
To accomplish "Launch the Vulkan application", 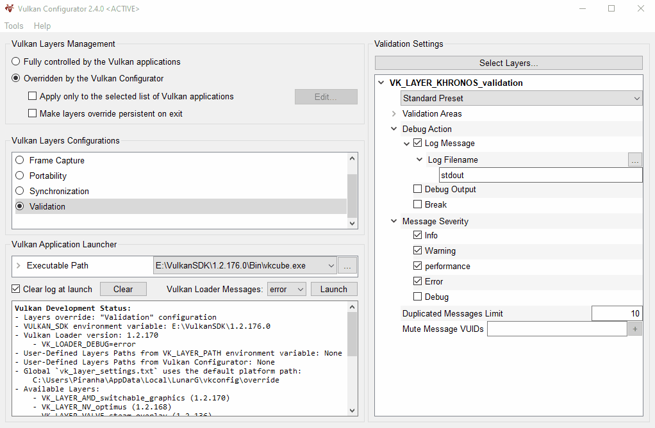I will (x=334, y=289).
